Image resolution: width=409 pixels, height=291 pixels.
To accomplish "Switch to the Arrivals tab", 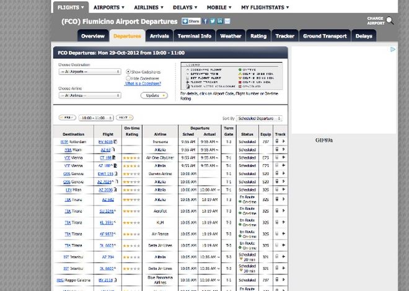I will point(159,36).
